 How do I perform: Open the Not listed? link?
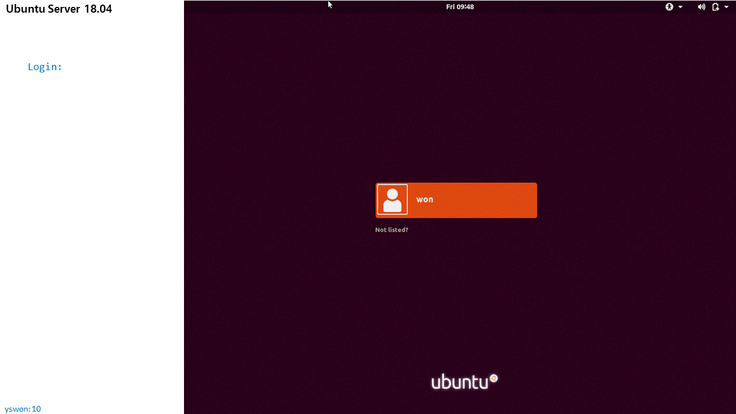coord(392,230)
